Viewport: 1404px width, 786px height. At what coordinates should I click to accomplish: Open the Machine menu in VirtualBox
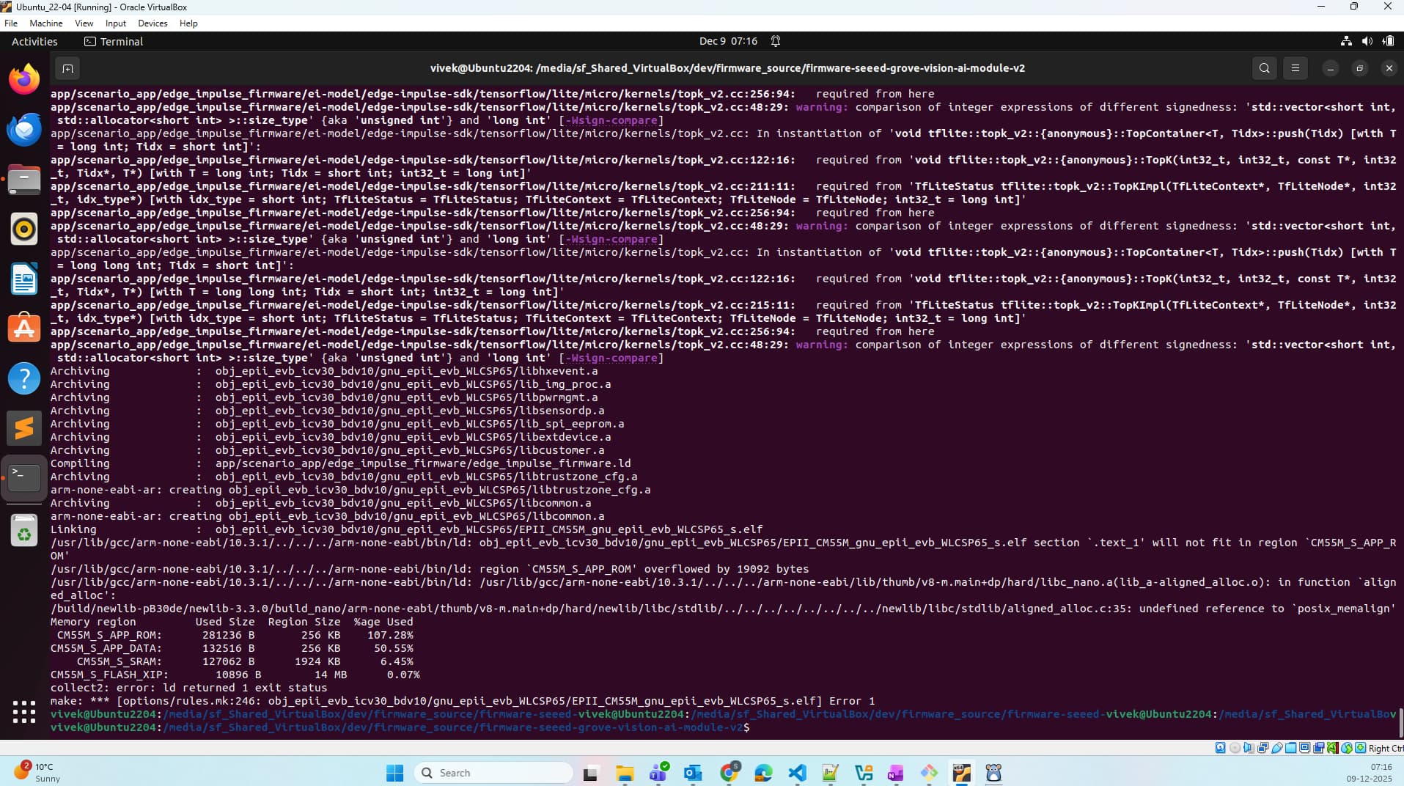click(45, 23)
